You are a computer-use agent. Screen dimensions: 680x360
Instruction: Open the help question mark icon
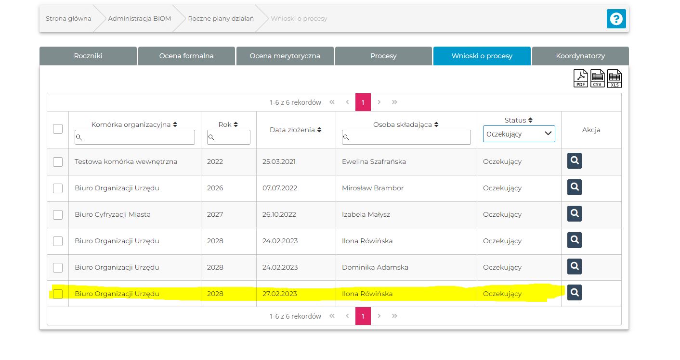[616, 19]
